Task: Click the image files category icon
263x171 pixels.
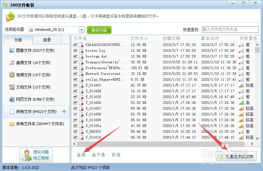Action: coord(12,50)
